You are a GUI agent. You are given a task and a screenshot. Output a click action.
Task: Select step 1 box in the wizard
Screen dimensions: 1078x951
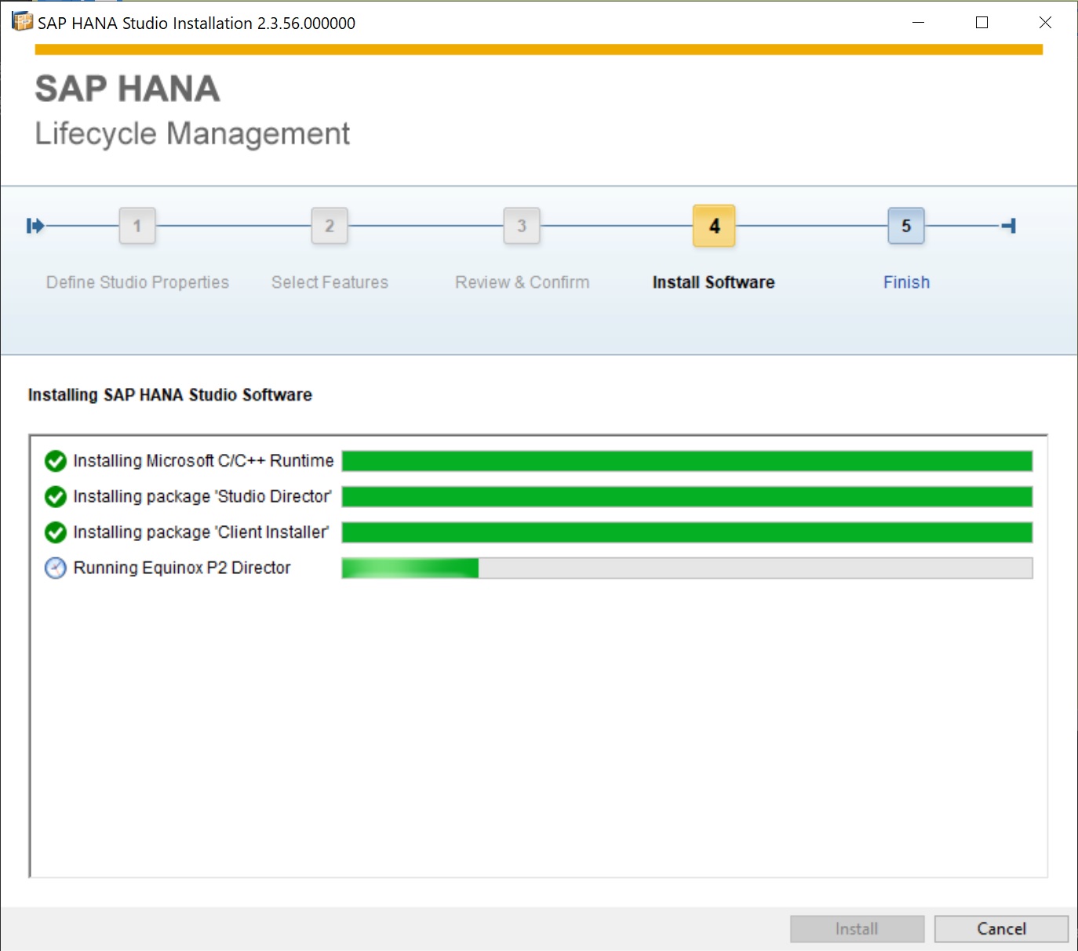point(137,226)
